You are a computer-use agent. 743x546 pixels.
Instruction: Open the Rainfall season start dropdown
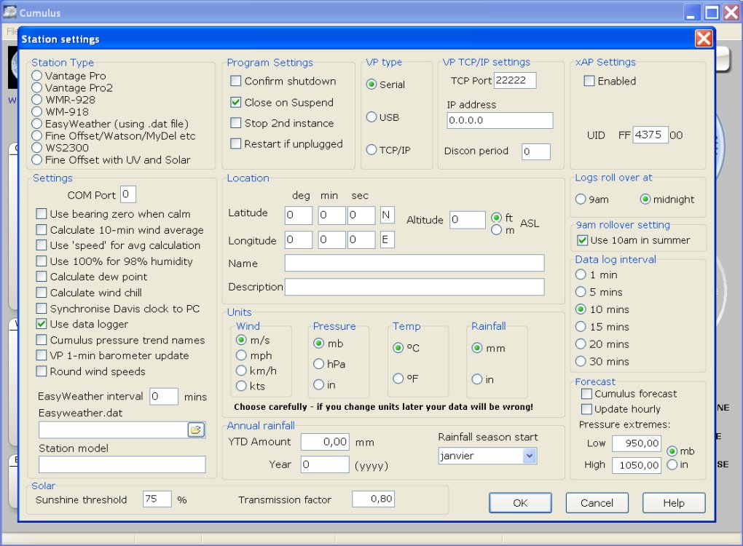530,456
